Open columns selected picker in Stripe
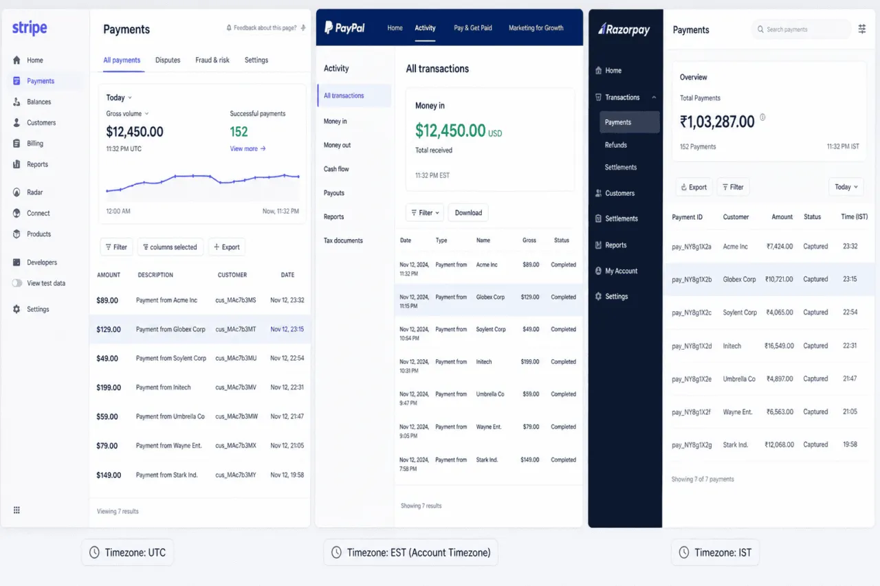Screen dimensions: 880x586 170,247
